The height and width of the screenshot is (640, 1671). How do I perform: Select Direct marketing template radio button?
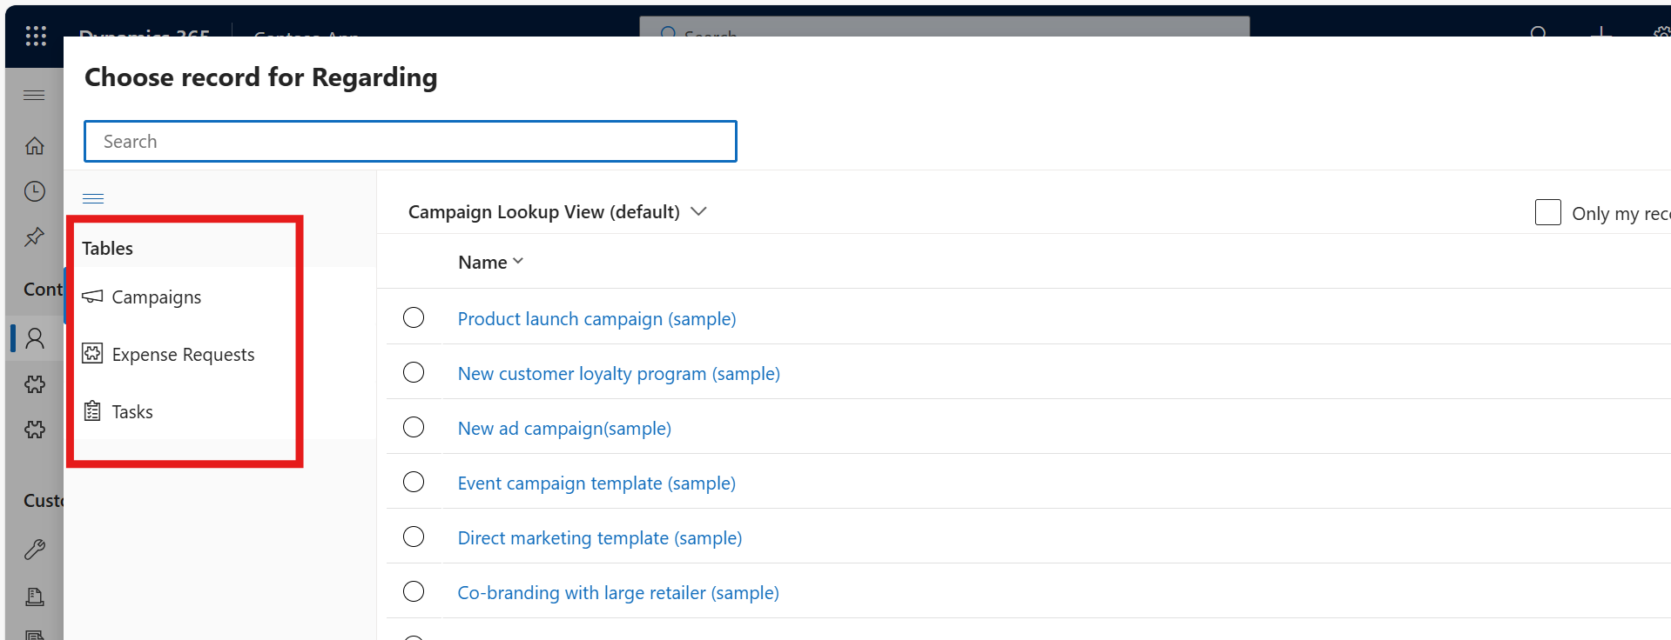click(x=414, y=537)
